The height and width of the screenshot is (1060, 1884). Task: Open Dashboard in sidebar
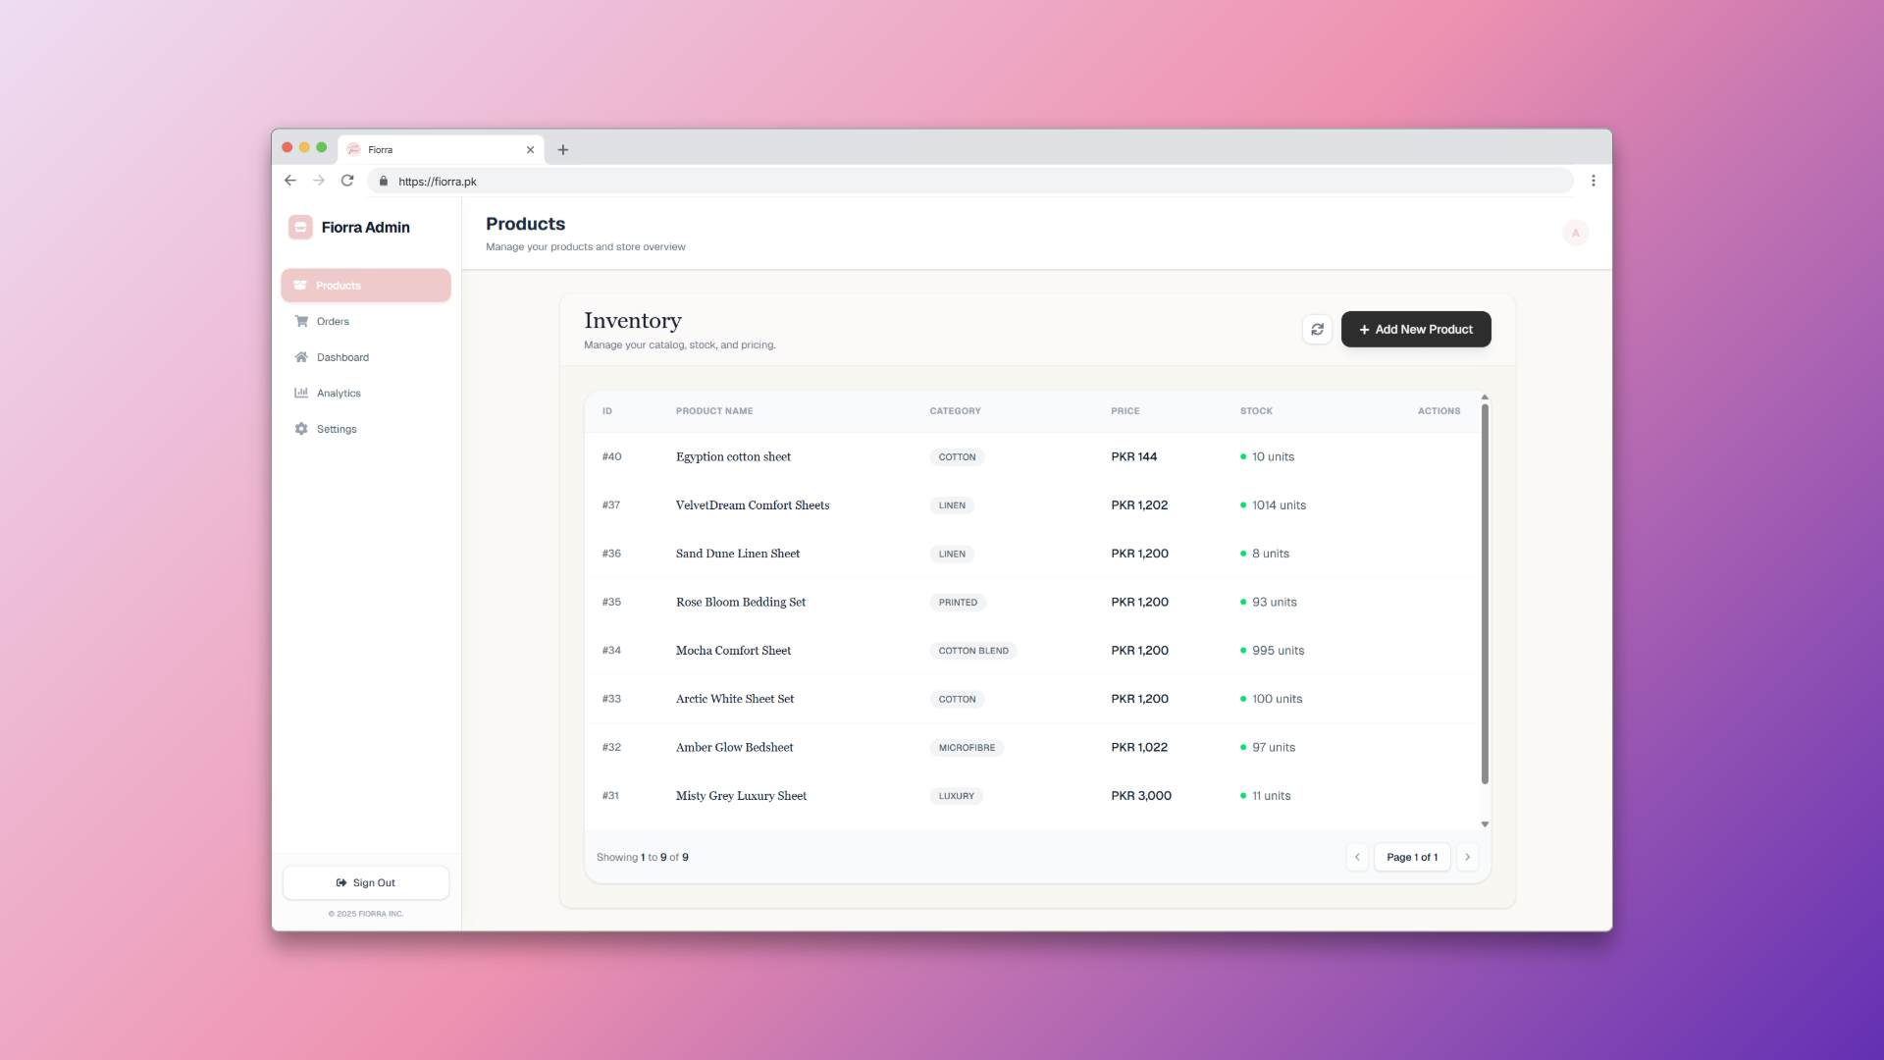pyautogui.click(x=342, y=357)
